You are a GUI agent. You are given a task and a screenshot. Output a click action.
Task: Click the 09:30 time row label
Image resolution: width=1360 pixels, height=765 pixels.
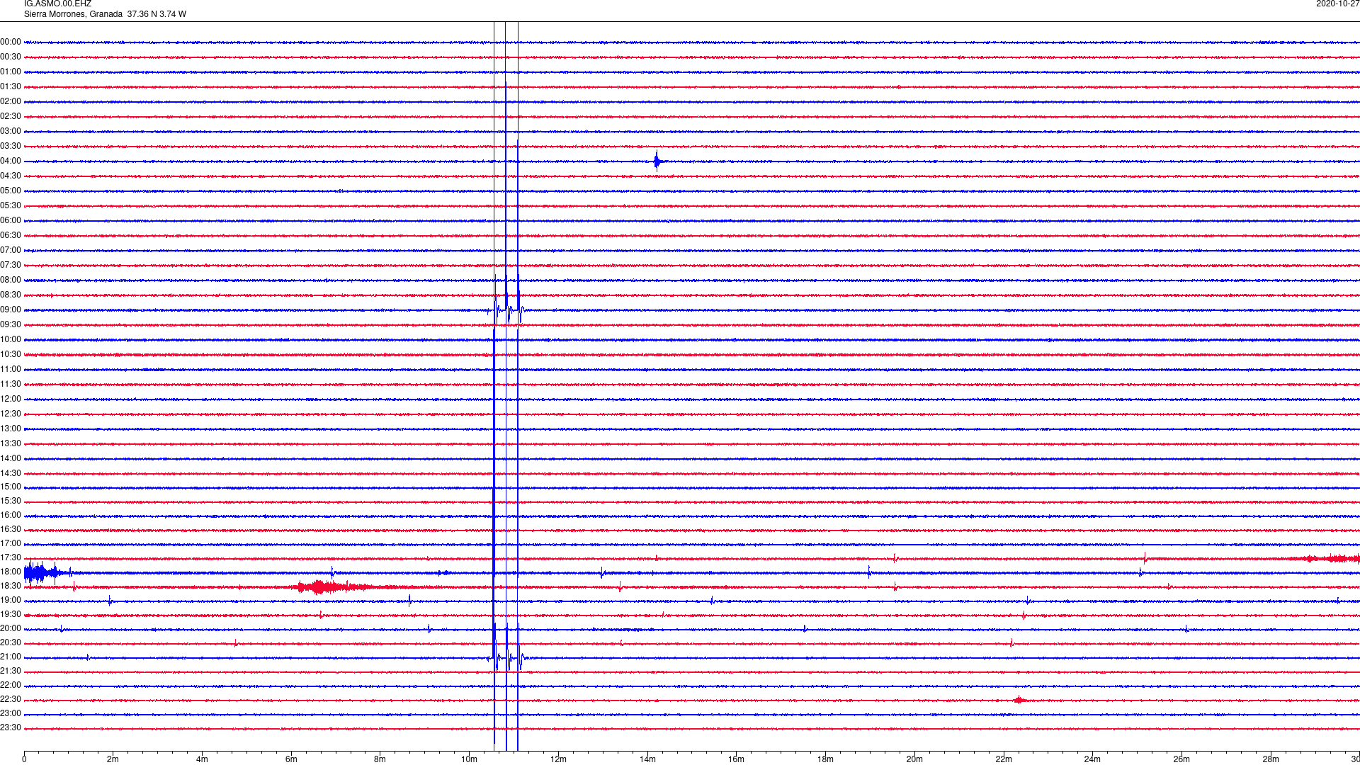[x=11, y=325]
